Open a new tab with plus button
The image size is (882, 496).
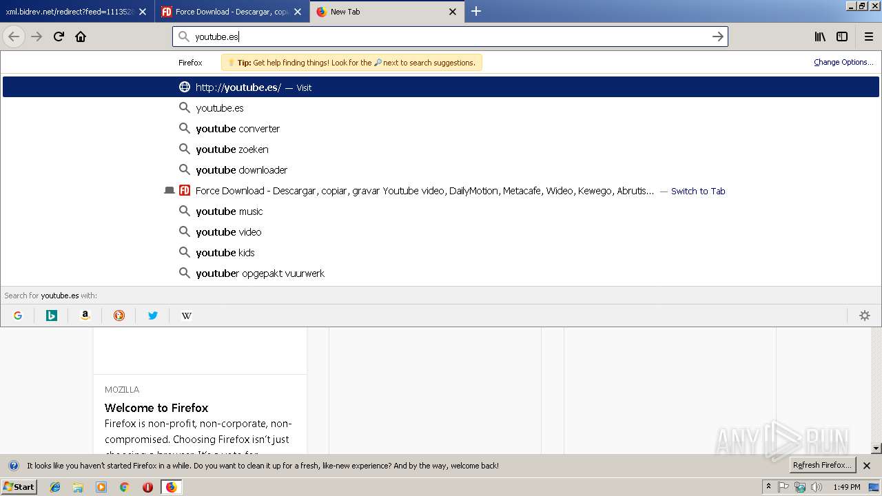(475, 11)
